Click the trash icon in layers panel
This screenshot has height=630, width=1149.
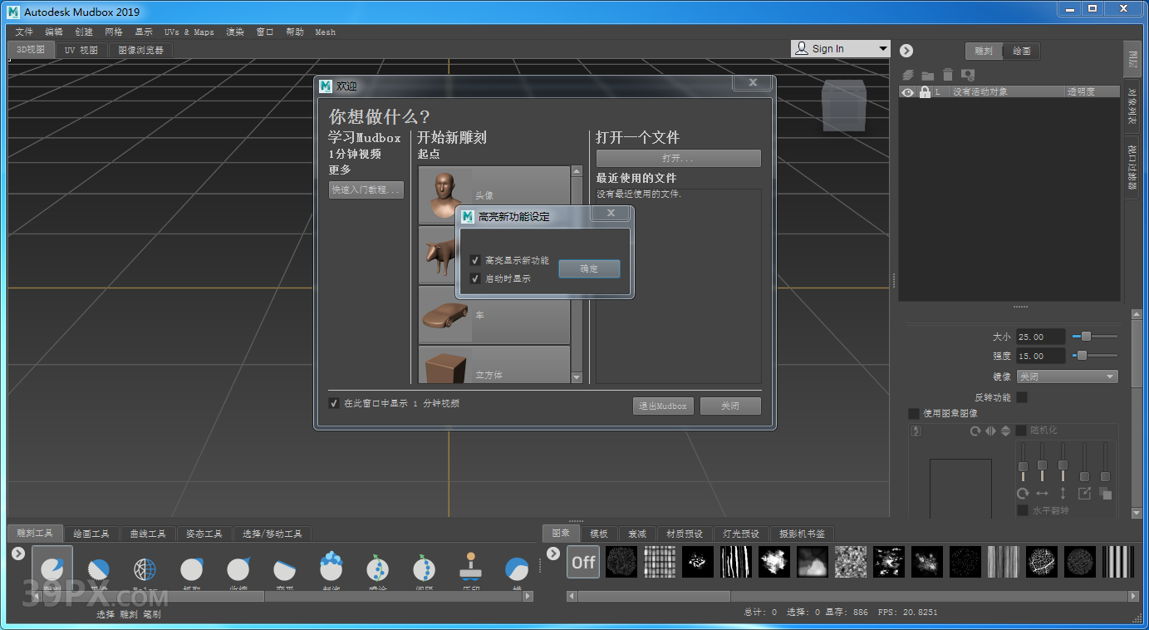coord(947,76)
